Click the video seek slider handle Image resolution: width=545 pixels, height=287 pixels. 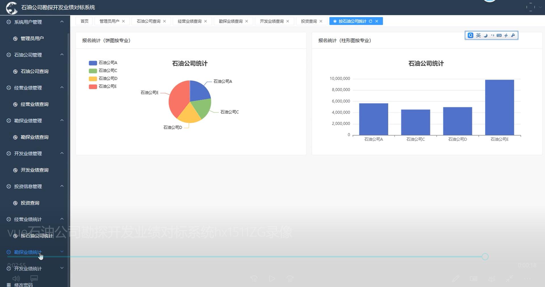pyautogui.click(x=485, y=257)
